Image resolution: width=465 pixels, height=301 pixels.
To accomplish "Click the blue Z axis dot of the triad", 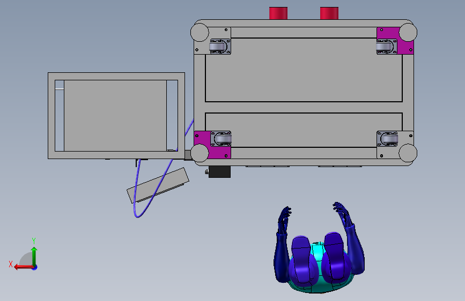I will pyautogui.click(x=35, y=267).
